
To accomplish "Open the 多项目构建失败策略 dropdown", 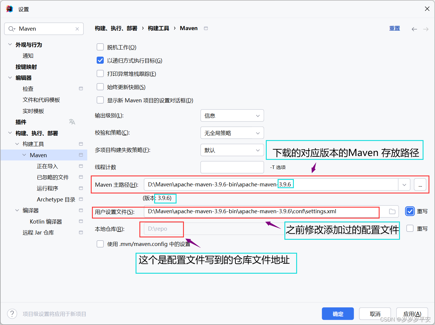I will tap(232, 150).
